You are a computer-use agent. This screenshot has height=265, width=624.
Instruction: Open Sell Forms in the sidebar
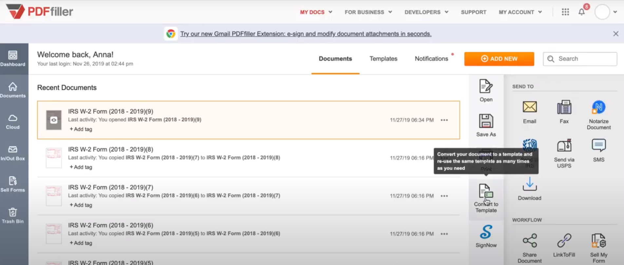tap(13, 185)
